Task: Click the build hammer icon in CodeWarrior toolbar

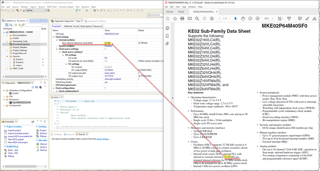Action: (x=18, y=10)
